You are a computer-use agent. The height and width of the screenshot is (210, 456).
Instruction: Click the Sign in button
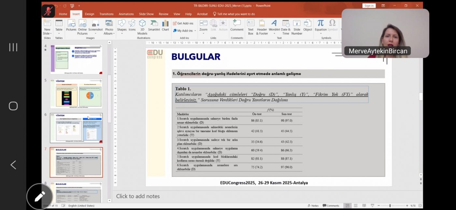coord(369,6)
